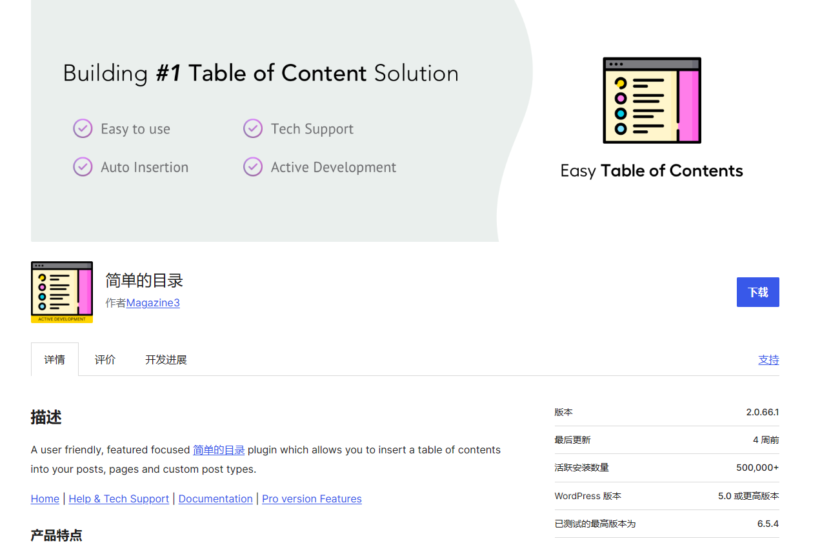Click the version value 2.0.66.1
This screenshot has height=543, width=831.
763,412
